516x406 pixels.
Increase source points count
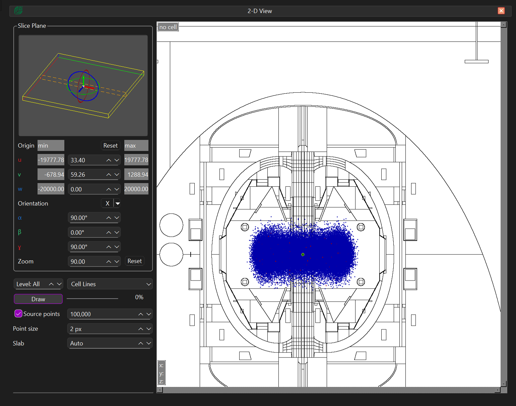pos(141,314)
